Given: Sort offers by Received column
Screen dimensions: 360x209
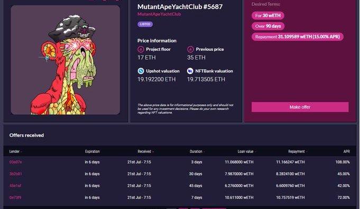Looking at the screenshot, I should tap(145, 151).
